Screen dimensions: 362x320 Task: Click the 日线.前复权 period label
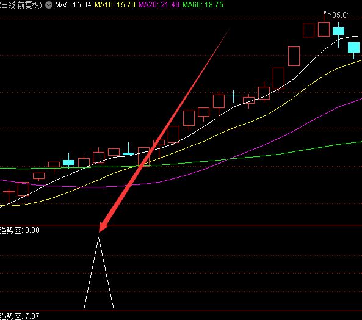coord(21,5)
